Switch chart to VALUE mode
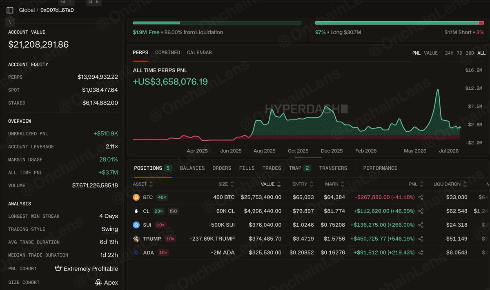The width and height of the screenshot is (490, 290). point(431,53)
